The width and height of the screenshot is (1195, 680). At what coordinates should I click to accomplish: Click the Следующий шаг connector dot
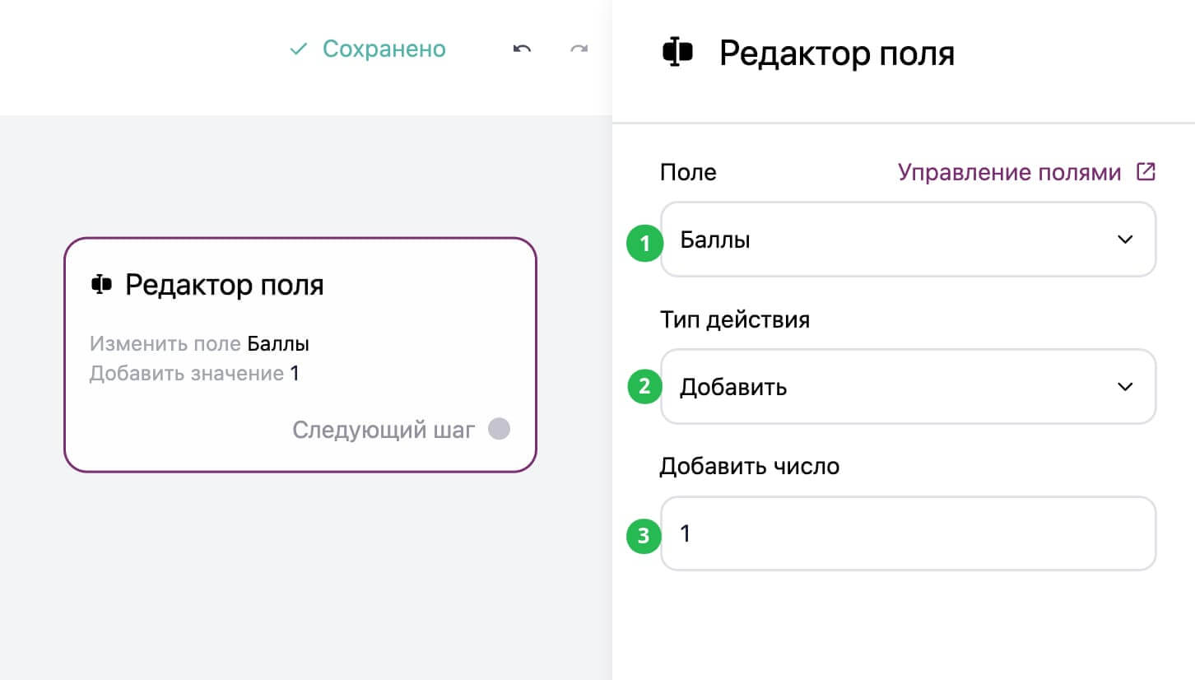tap(499, 429)
